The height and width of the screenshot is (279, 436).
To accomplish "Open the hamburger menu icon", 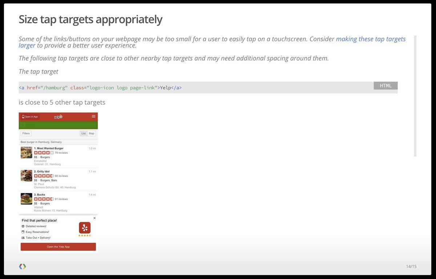I will [94, 116].
